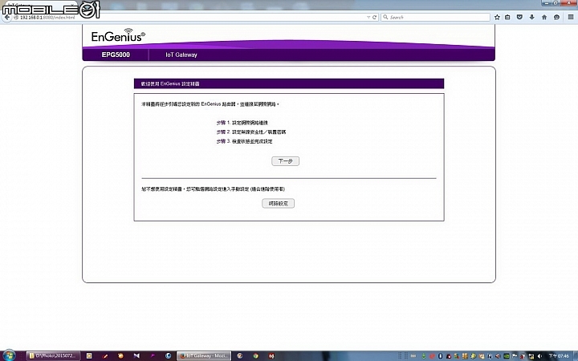Viewport: 578px width, 361px height.
Task: Click the Bluetooth tray icon
Action: (x=440, y=356)
